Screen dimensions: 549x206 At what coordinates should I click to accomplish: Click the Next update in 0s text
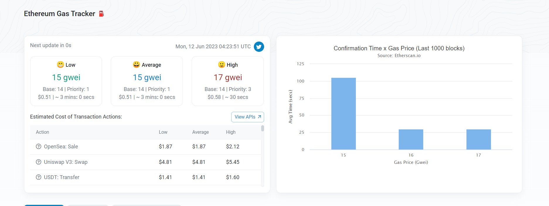(51, 45)
